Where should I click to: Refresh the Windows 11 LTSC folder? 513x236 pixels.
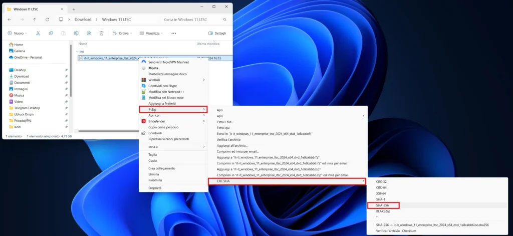coord(47,20)
